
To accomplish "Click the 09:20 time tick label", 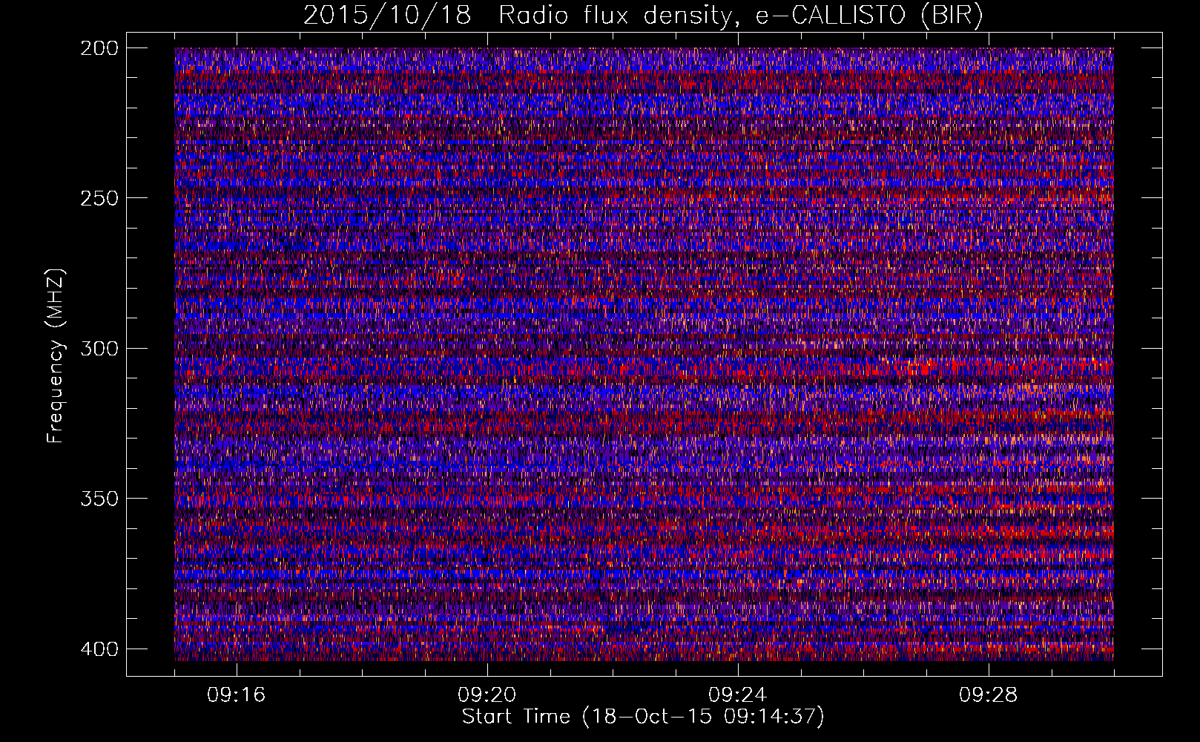I will point(487,695).
